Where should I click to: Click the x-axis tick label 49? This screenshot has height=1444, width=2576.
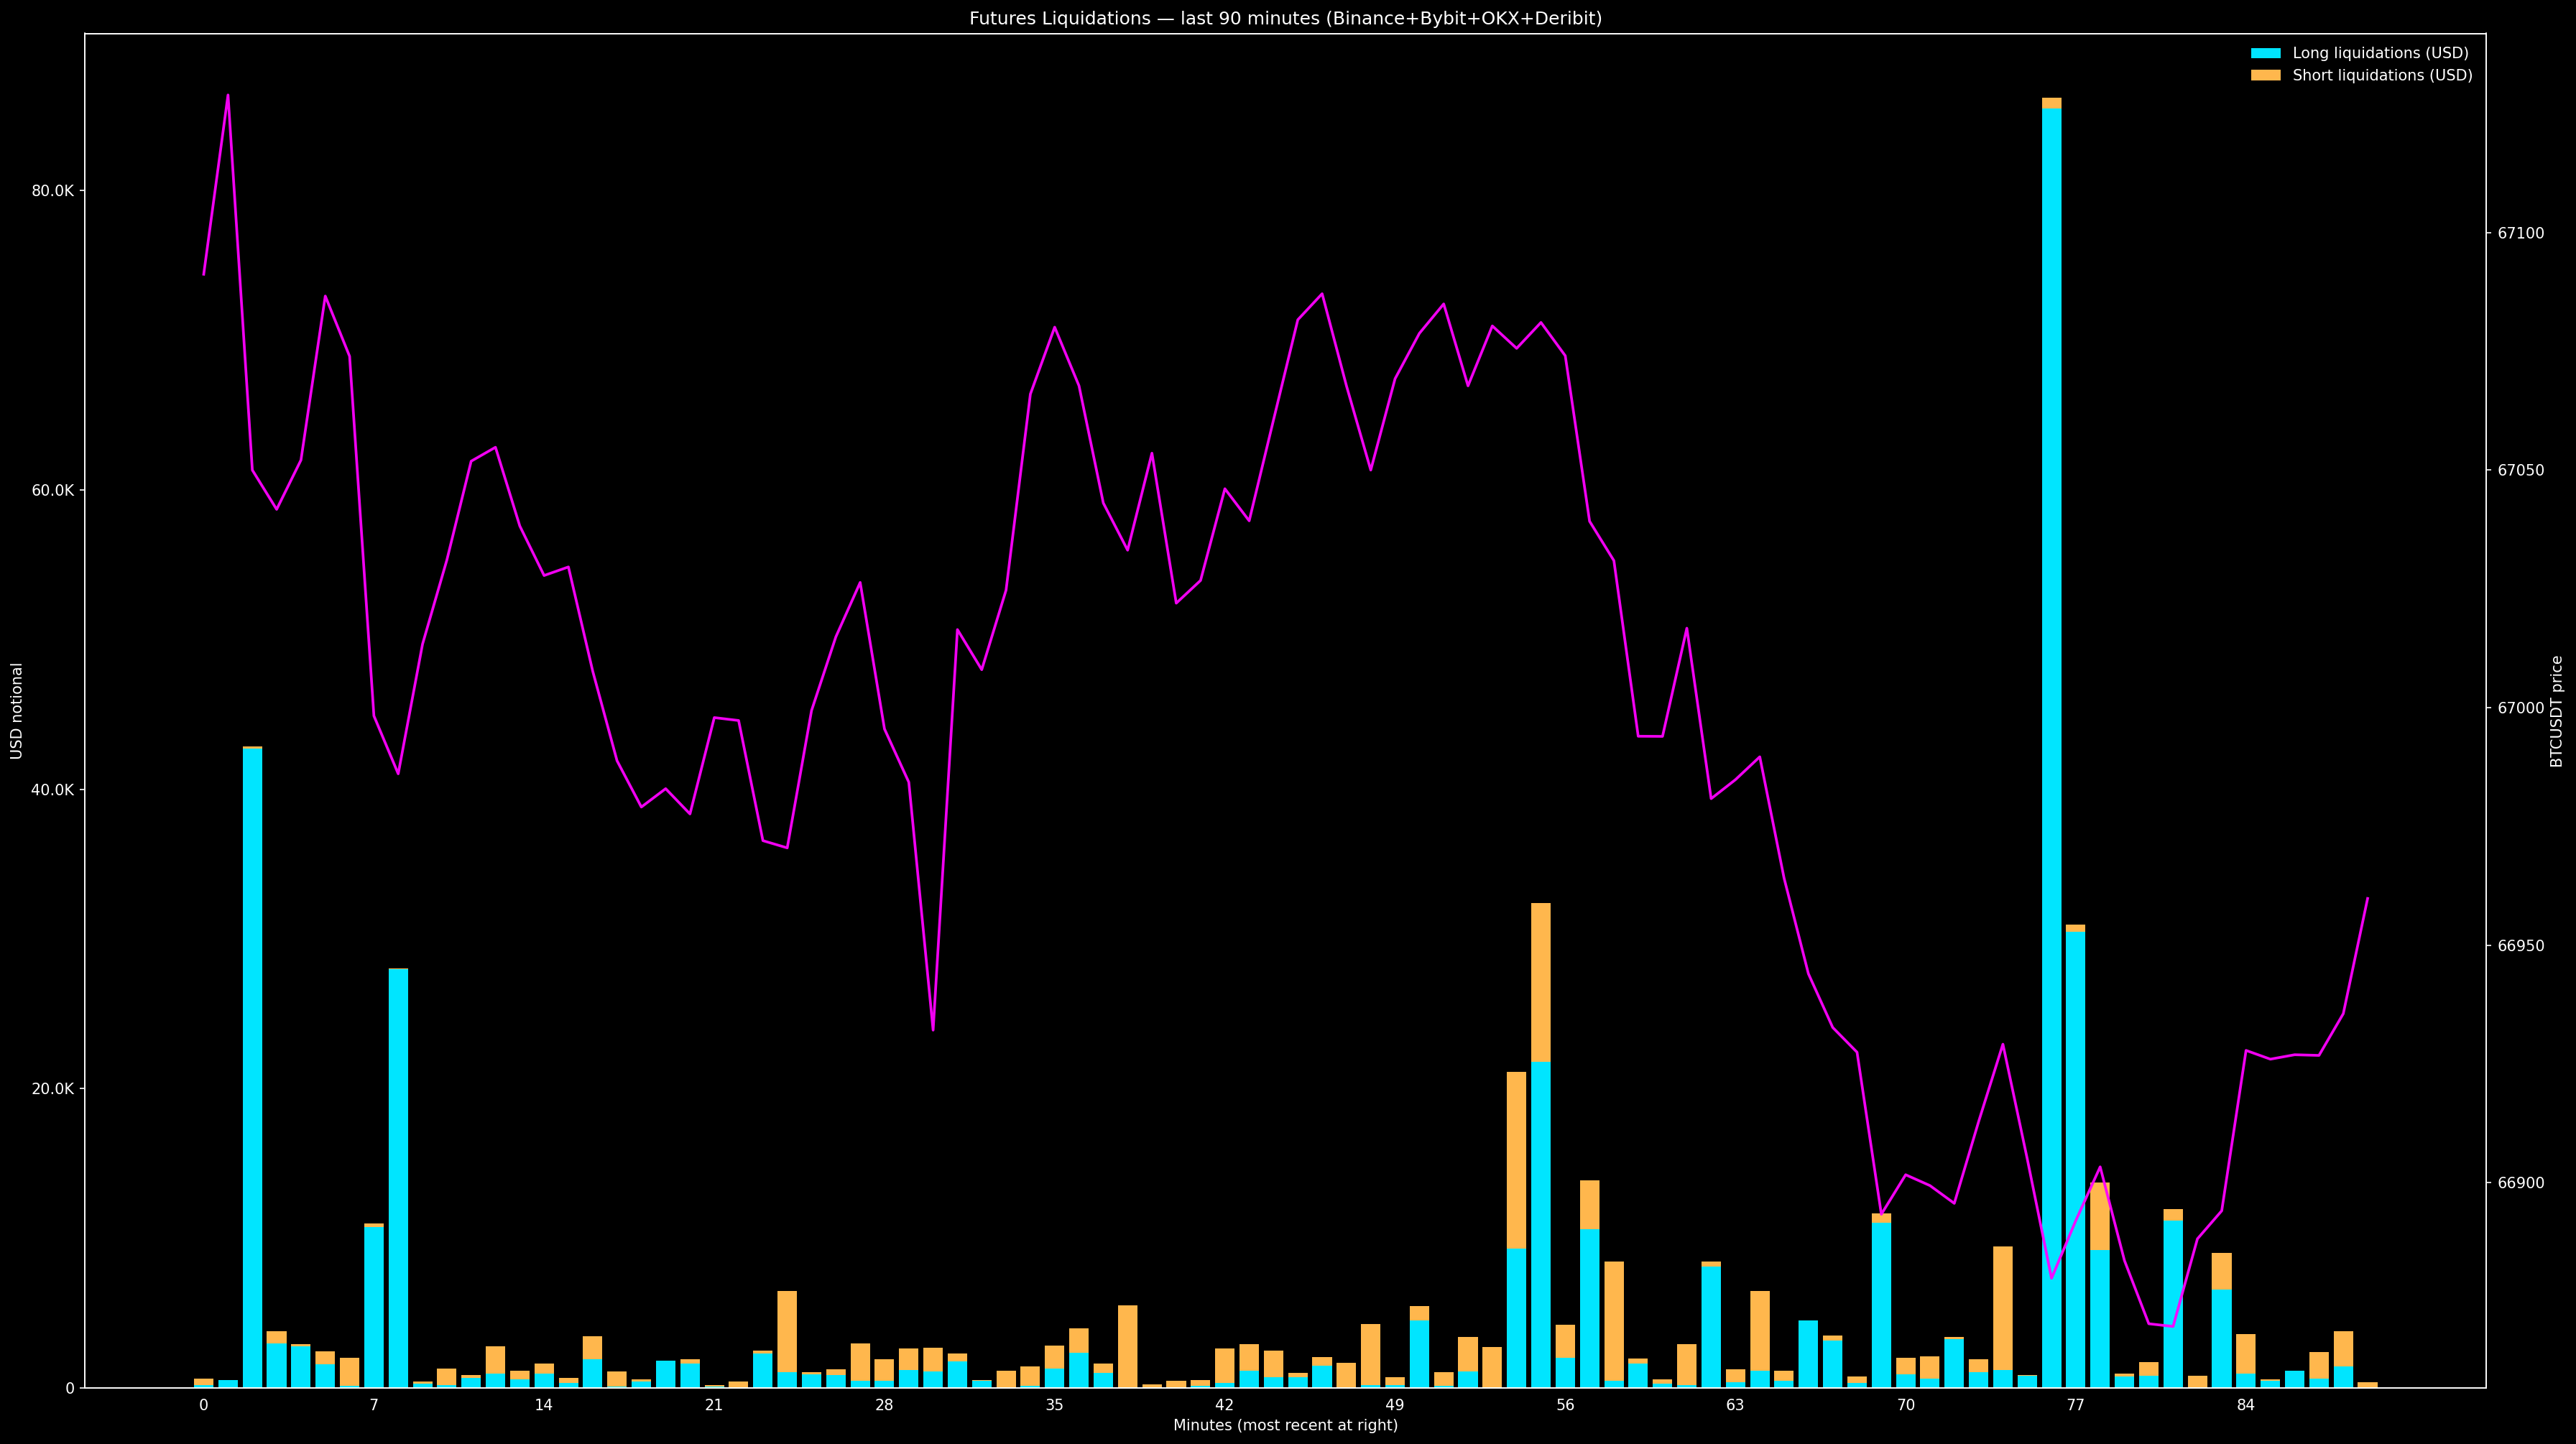(x=1394, y=1405)
